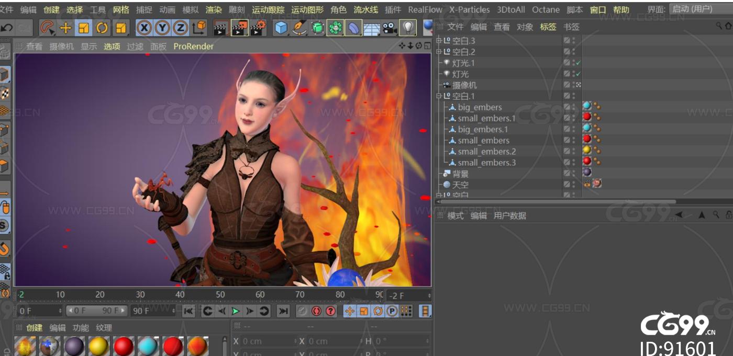
Task: Toggle Autokeying red button
Action: [316, 311]
